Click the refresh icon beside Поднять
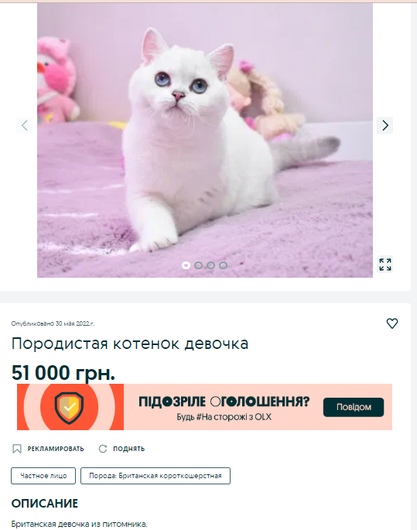This screenshot has width=417, height=530. (x=103, y=449)
